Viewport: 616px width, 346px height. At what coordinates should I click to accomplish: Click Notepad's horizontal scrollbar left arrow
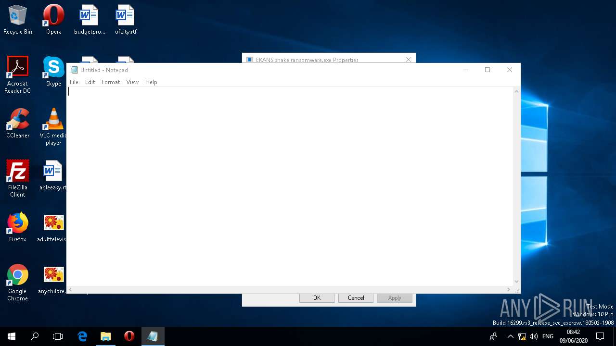(x=71, y=289)
